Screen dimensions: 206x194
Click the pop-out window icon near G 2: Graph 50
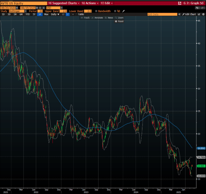point(179,3)
